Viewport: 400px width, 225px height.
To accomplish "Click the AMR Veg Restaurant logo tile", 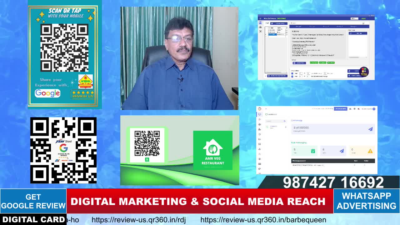I will coord(213,150).
